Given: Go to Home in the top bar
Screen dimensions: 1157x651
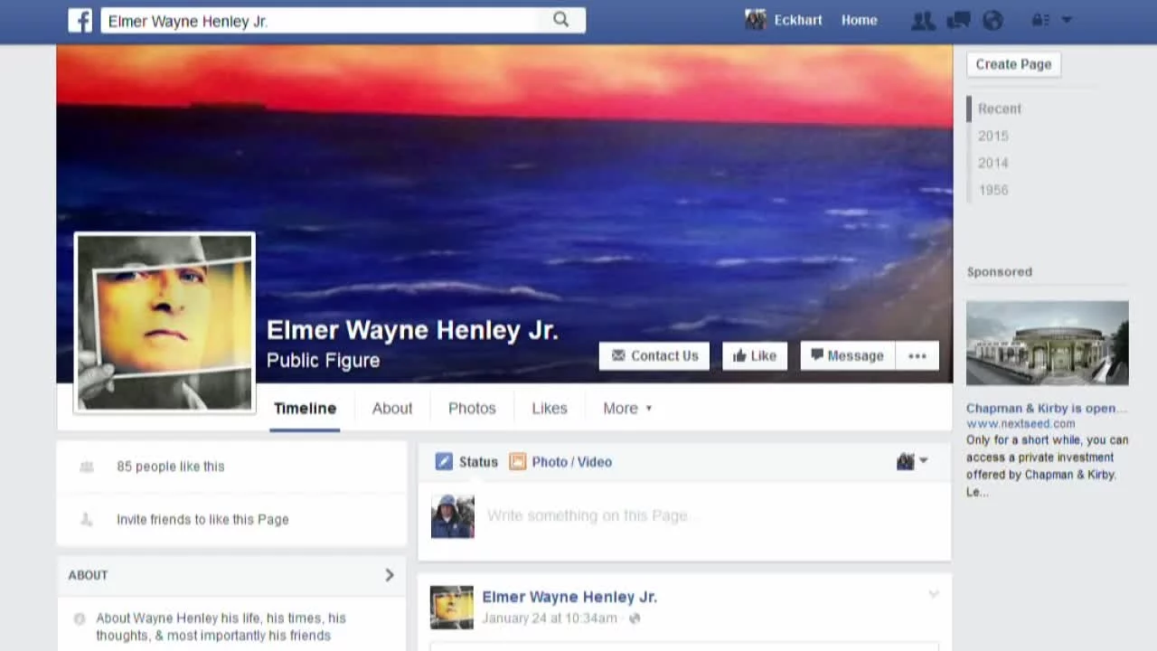Looking at the screenshot, I should [859, 20].
